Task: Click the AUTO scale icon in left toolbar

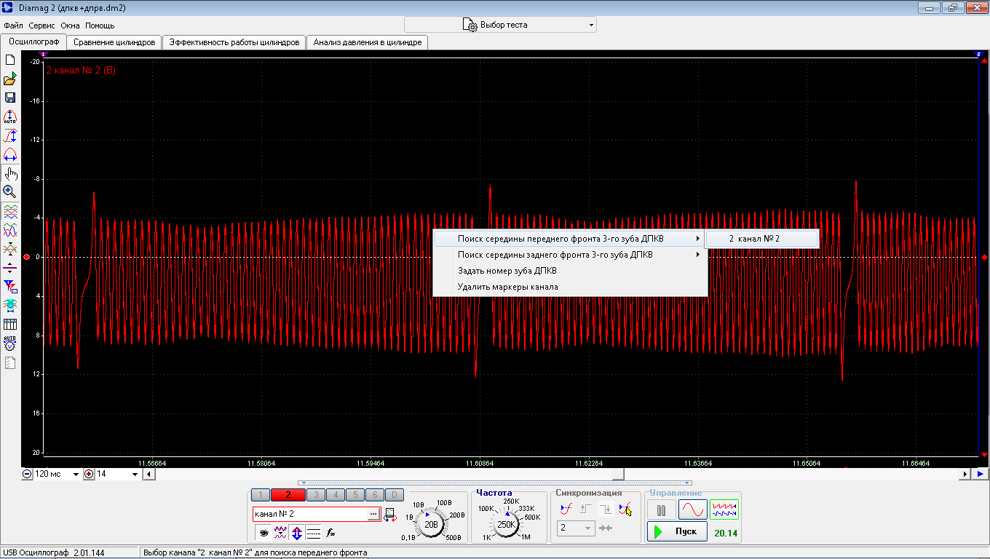Action: (x=10, y=116)
